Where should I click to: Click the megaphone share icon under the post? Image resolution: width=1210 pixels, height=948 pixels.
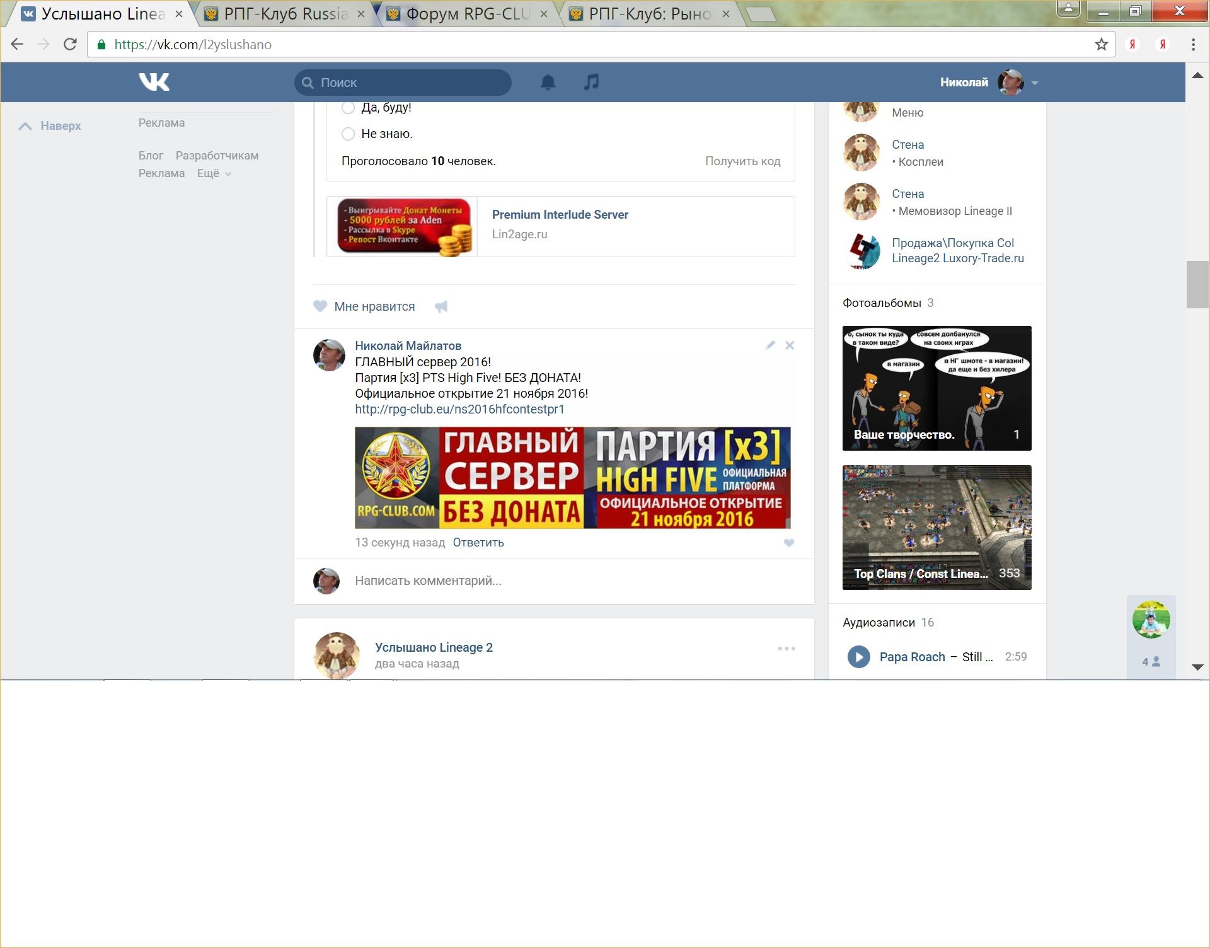[x=441, y=307]
